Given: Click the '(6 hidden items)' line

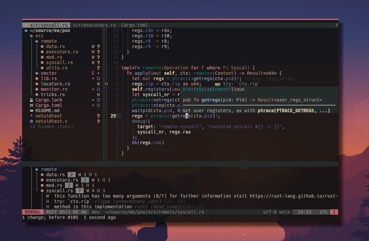Looking at the screenshot, I should pyautogui.click(x=51, y=127).
